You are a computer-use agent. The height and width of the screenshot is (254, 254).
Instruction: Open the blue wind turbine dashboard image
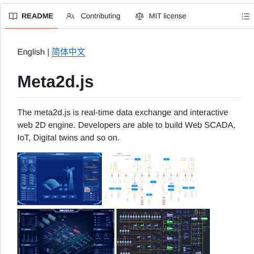click(x=59, y=179)
